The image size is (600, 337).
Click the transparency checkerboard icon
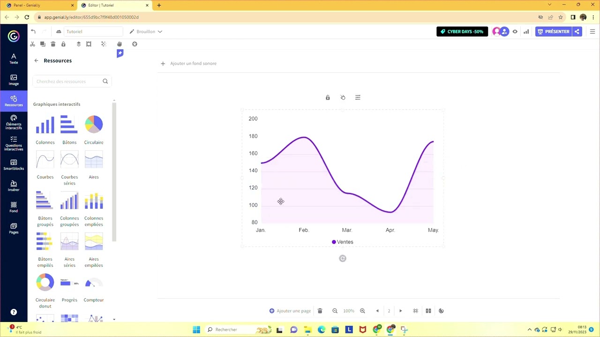tap(104, 44)
